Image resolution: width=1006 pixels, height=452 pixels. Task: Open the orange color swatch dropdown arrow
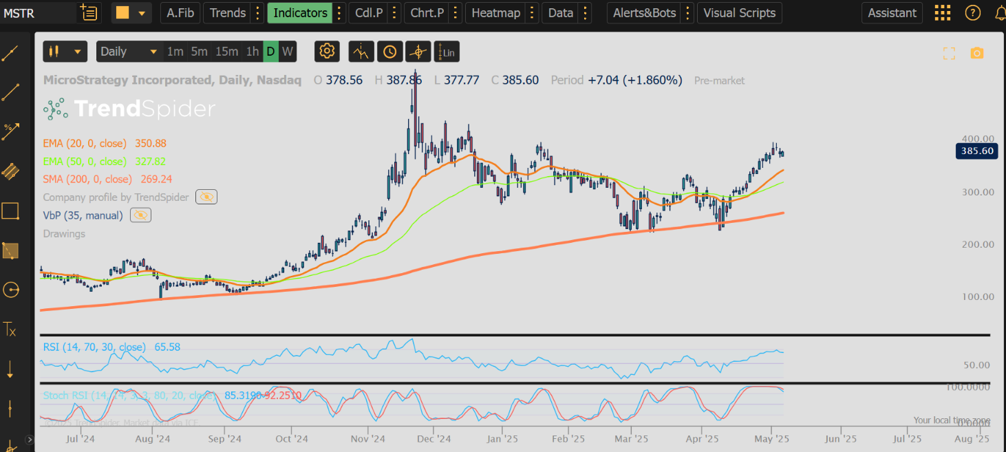click(x=142, y=12)
